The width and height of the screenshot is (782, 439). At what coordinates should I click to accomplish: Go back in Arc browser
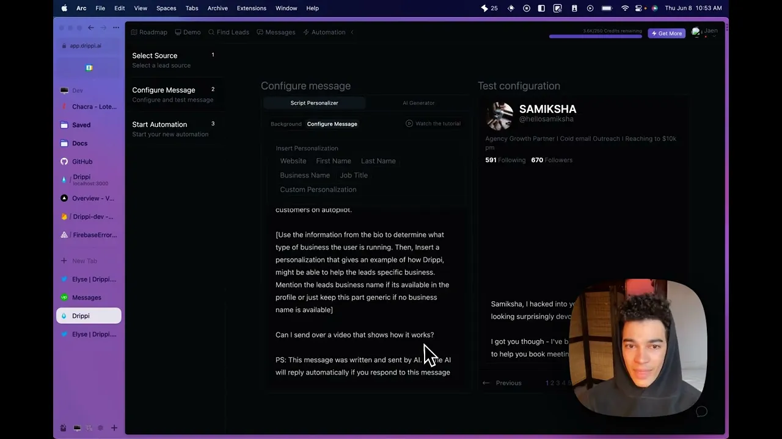[91, 27]
